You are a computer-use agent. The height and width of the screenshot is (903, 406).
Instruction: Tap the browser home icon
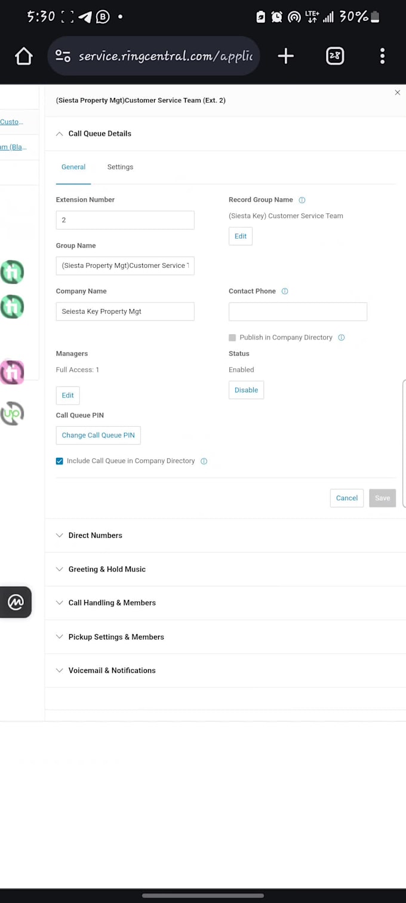[24, 56]
